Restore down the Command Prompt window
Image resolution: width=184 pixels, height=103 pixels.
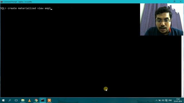175,2
